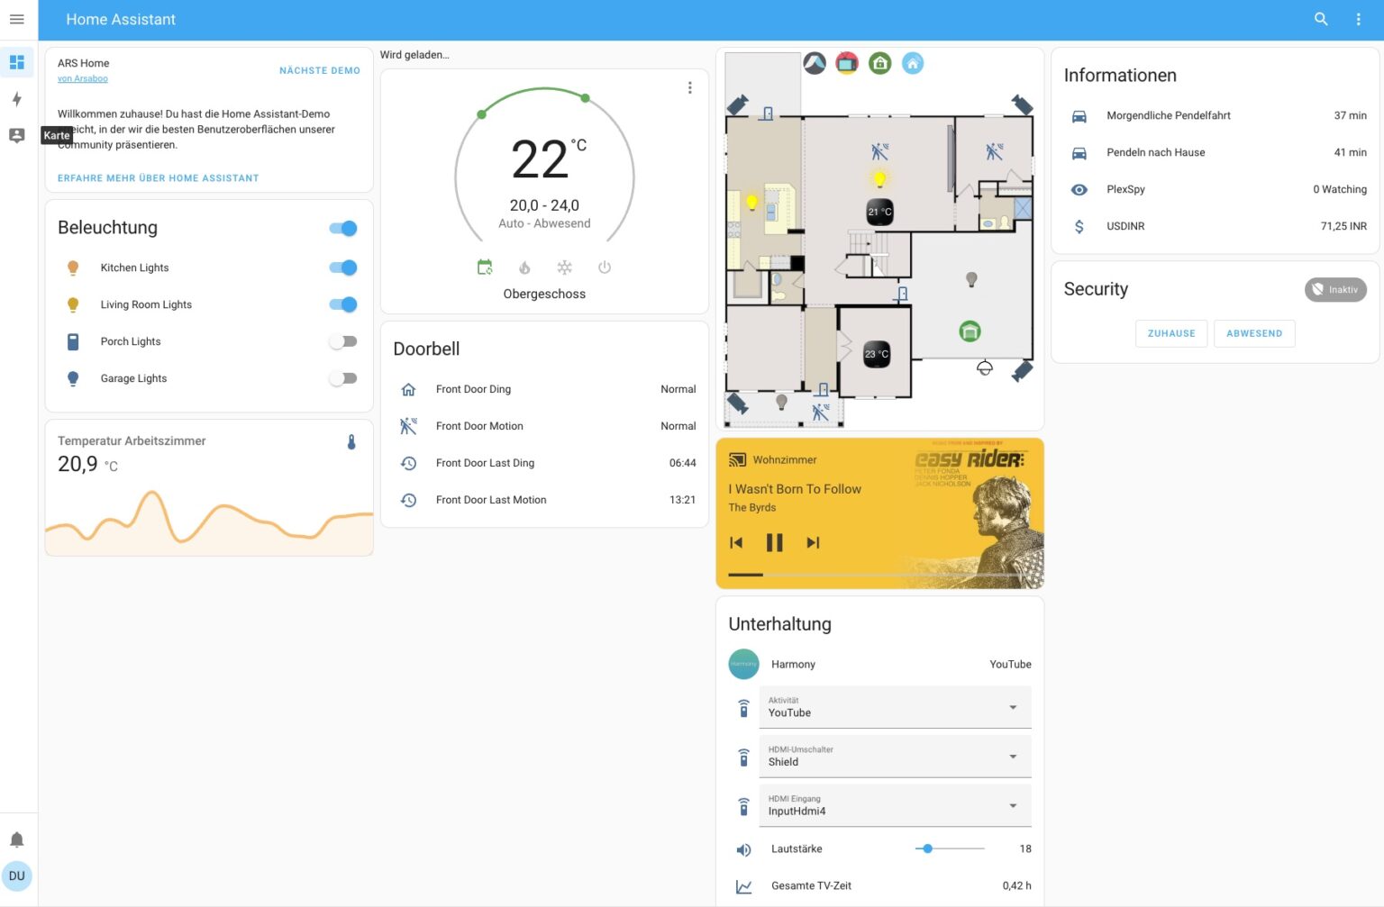The image size is (1384, 907).
Task: Click the green garage icon on floorplan
Action: point(970,331)
